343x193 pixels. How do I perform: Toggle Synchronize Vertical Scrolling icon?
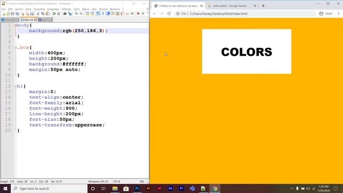[87, 14]
